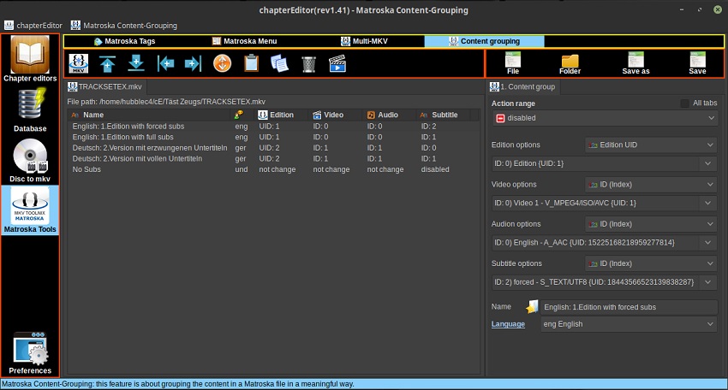Open the Chapter editors section
Screen dimensions: 728x390
pyautogui.click(x=30, y=59)
